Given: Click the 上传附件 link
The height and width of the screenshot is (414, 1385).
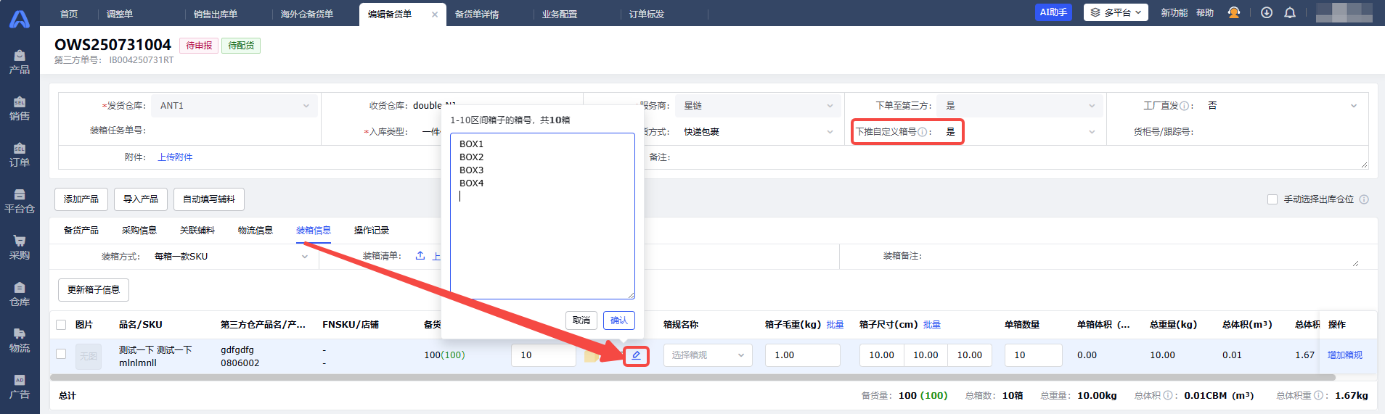Looking at the screenshot, I should 176,157.
